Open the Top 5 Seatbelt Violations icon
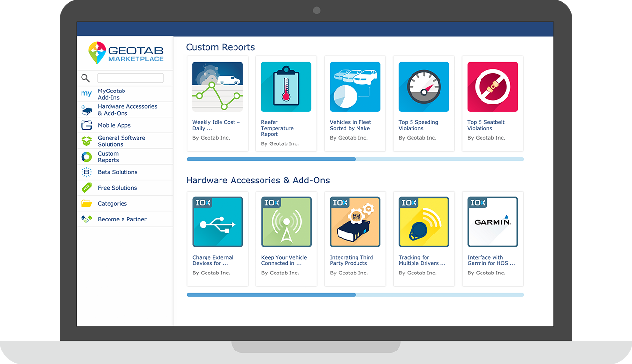This screenshot has width=632, height=364. click(x=493, y=87)
